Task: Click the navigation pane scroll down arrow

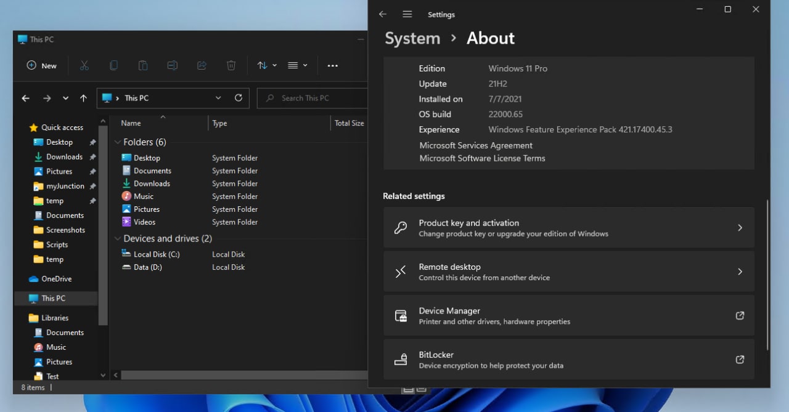Action: tap(103, 374)
